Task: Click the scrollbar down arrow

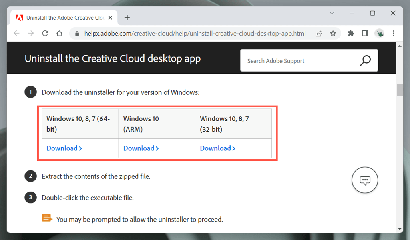Action: click(400, 229)
